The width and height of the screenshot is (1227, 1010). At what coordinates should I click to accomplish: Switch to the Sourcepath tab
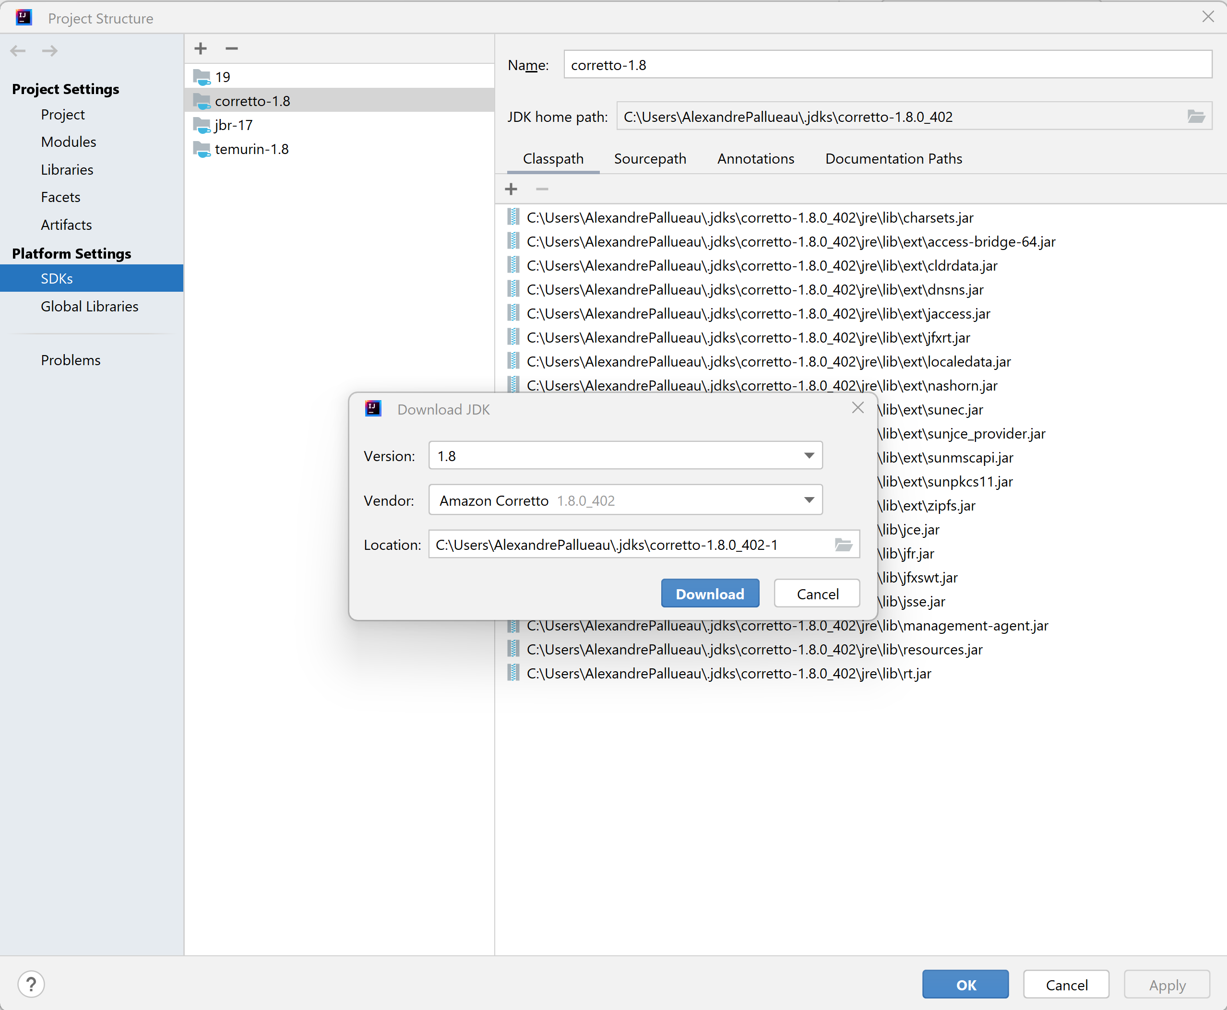point(650,159)
